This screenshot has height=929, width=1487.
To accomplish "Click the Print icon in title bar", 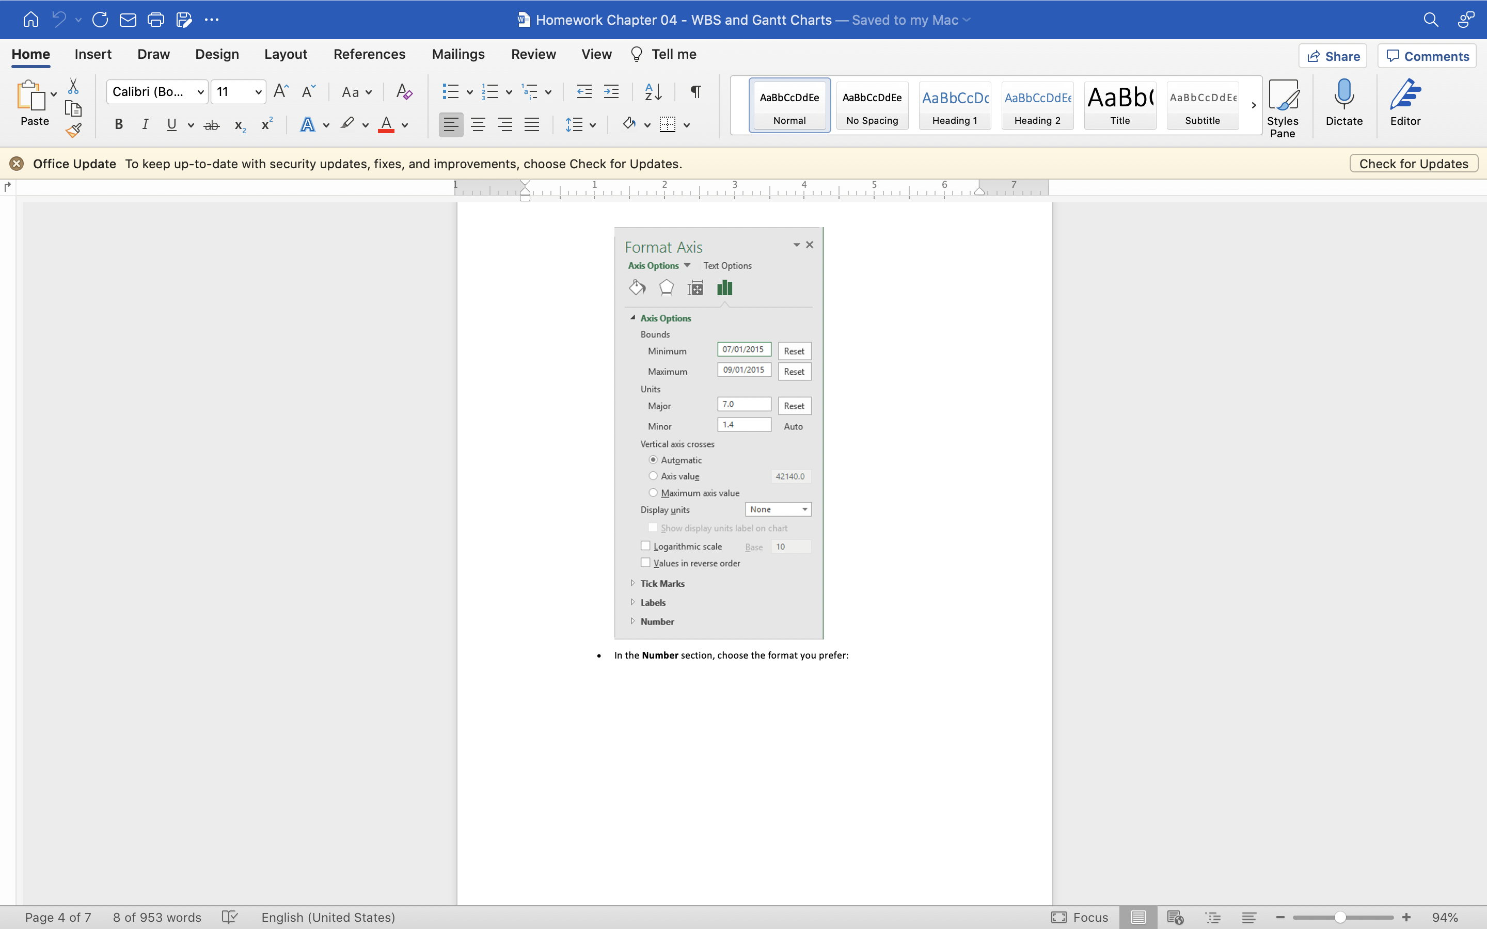I will point(155,20).
